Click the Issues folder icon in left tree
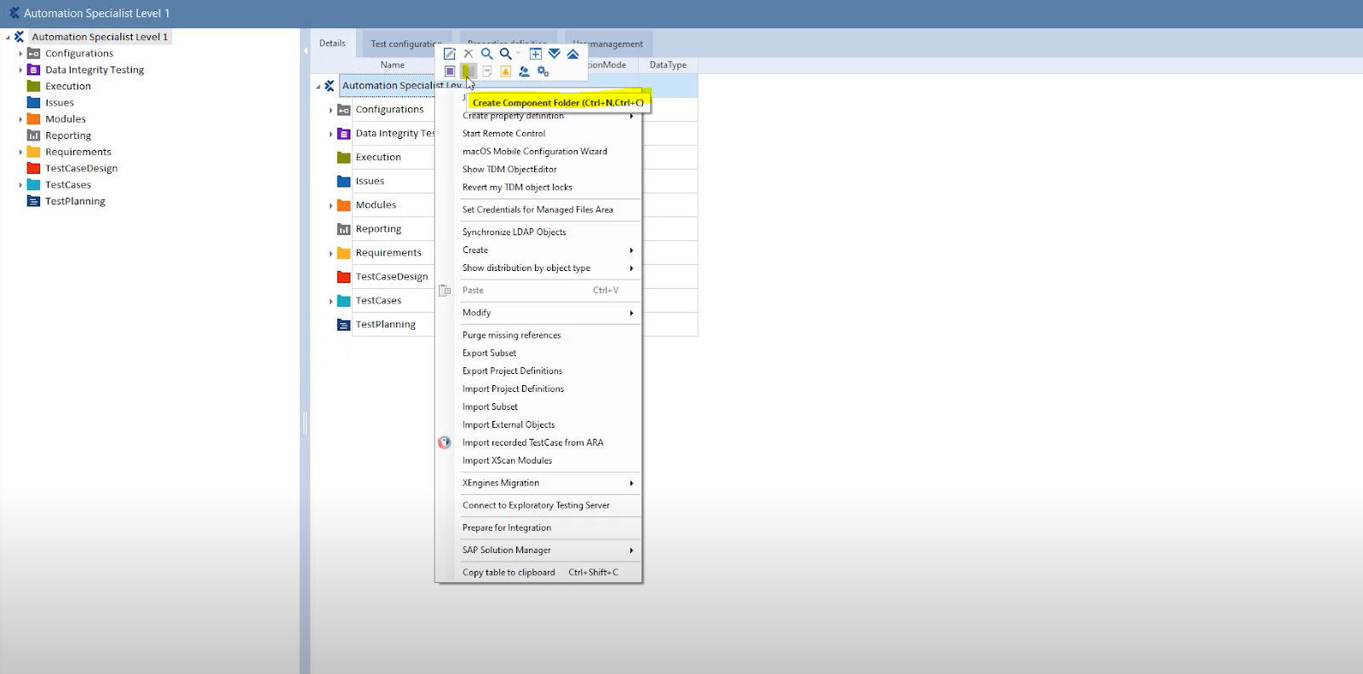 click(34, 102)
